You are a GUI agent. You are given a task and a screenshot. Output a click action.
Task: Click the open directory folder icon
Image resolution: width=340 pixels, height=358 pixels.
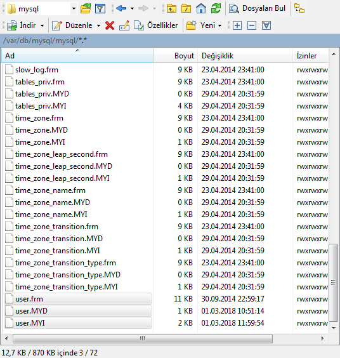click(86, 9)
